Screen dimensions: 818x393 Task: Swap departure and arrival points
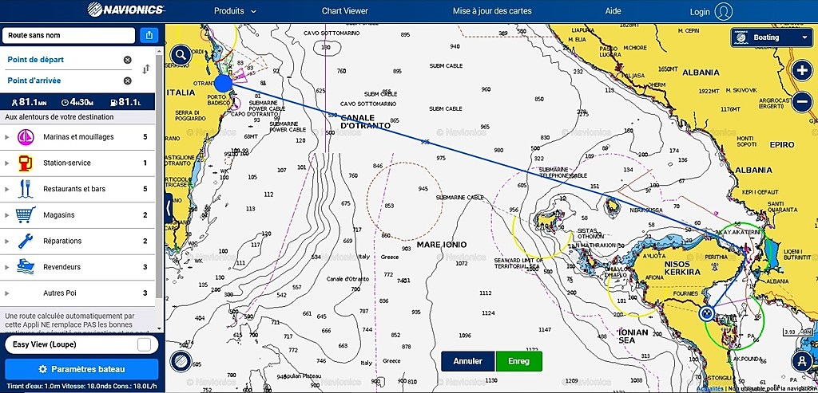pyautogui.click(x=146, y=70)
